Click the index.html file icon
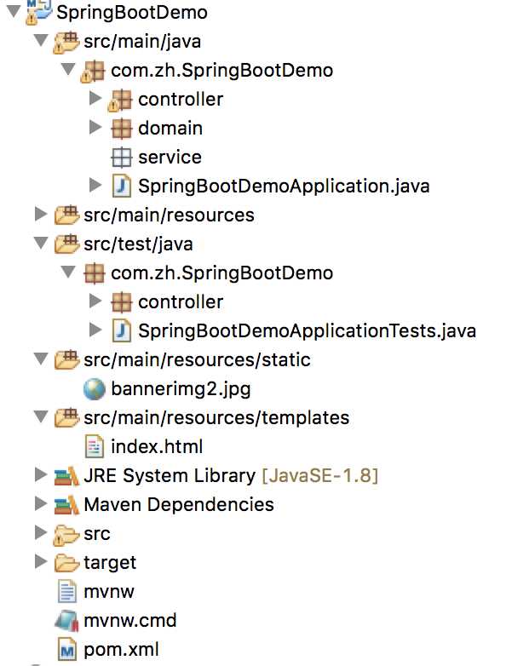Screen dimensions: 506x666 [95, 446]
